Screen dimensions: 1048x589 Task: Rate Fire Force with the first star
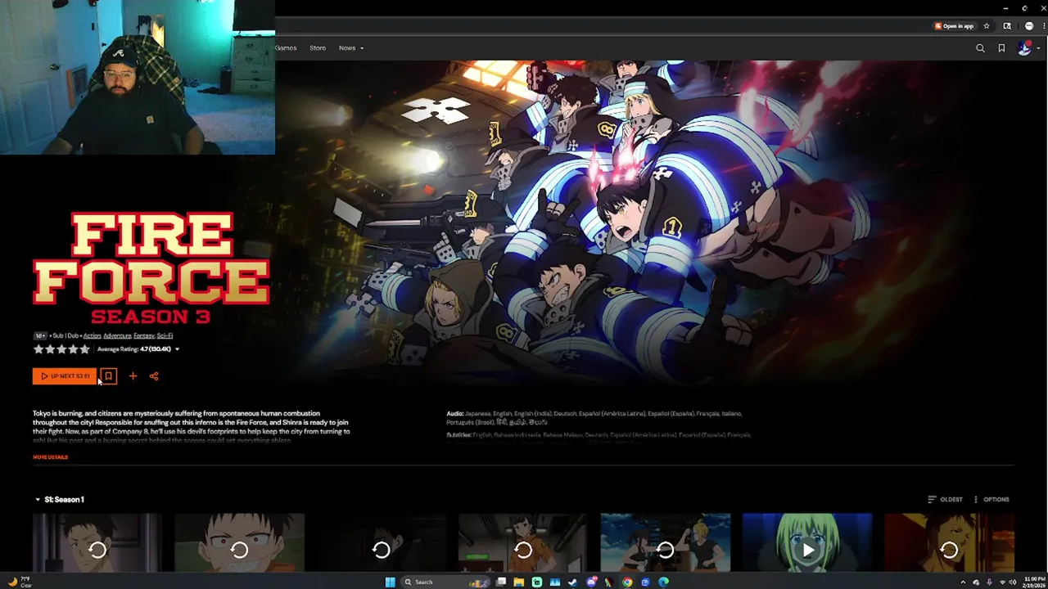(38, 349)
